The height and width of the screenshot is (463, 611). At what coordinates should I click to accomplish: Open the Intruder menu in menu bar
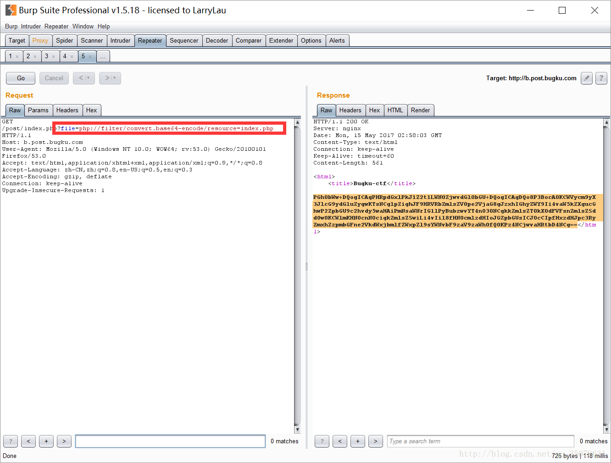[31, 26]
